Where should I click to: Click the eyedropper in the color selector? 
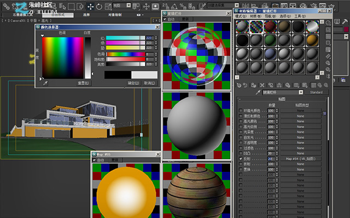(x=45, y=83)
